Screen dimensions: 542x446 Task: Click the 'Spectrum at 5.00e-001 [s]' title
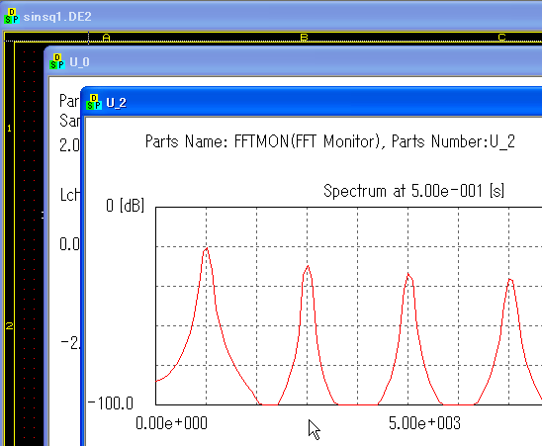click(413, 191)
